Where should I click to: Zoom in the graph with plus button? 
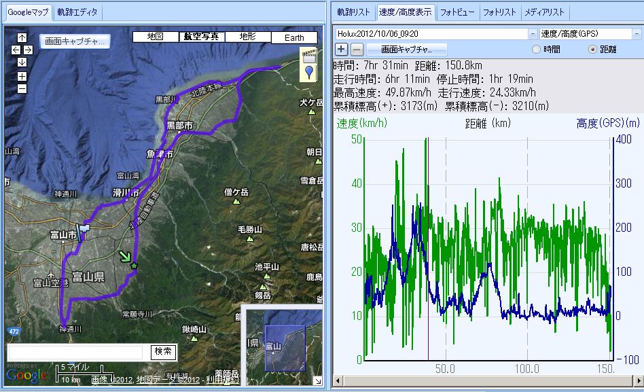341,49
